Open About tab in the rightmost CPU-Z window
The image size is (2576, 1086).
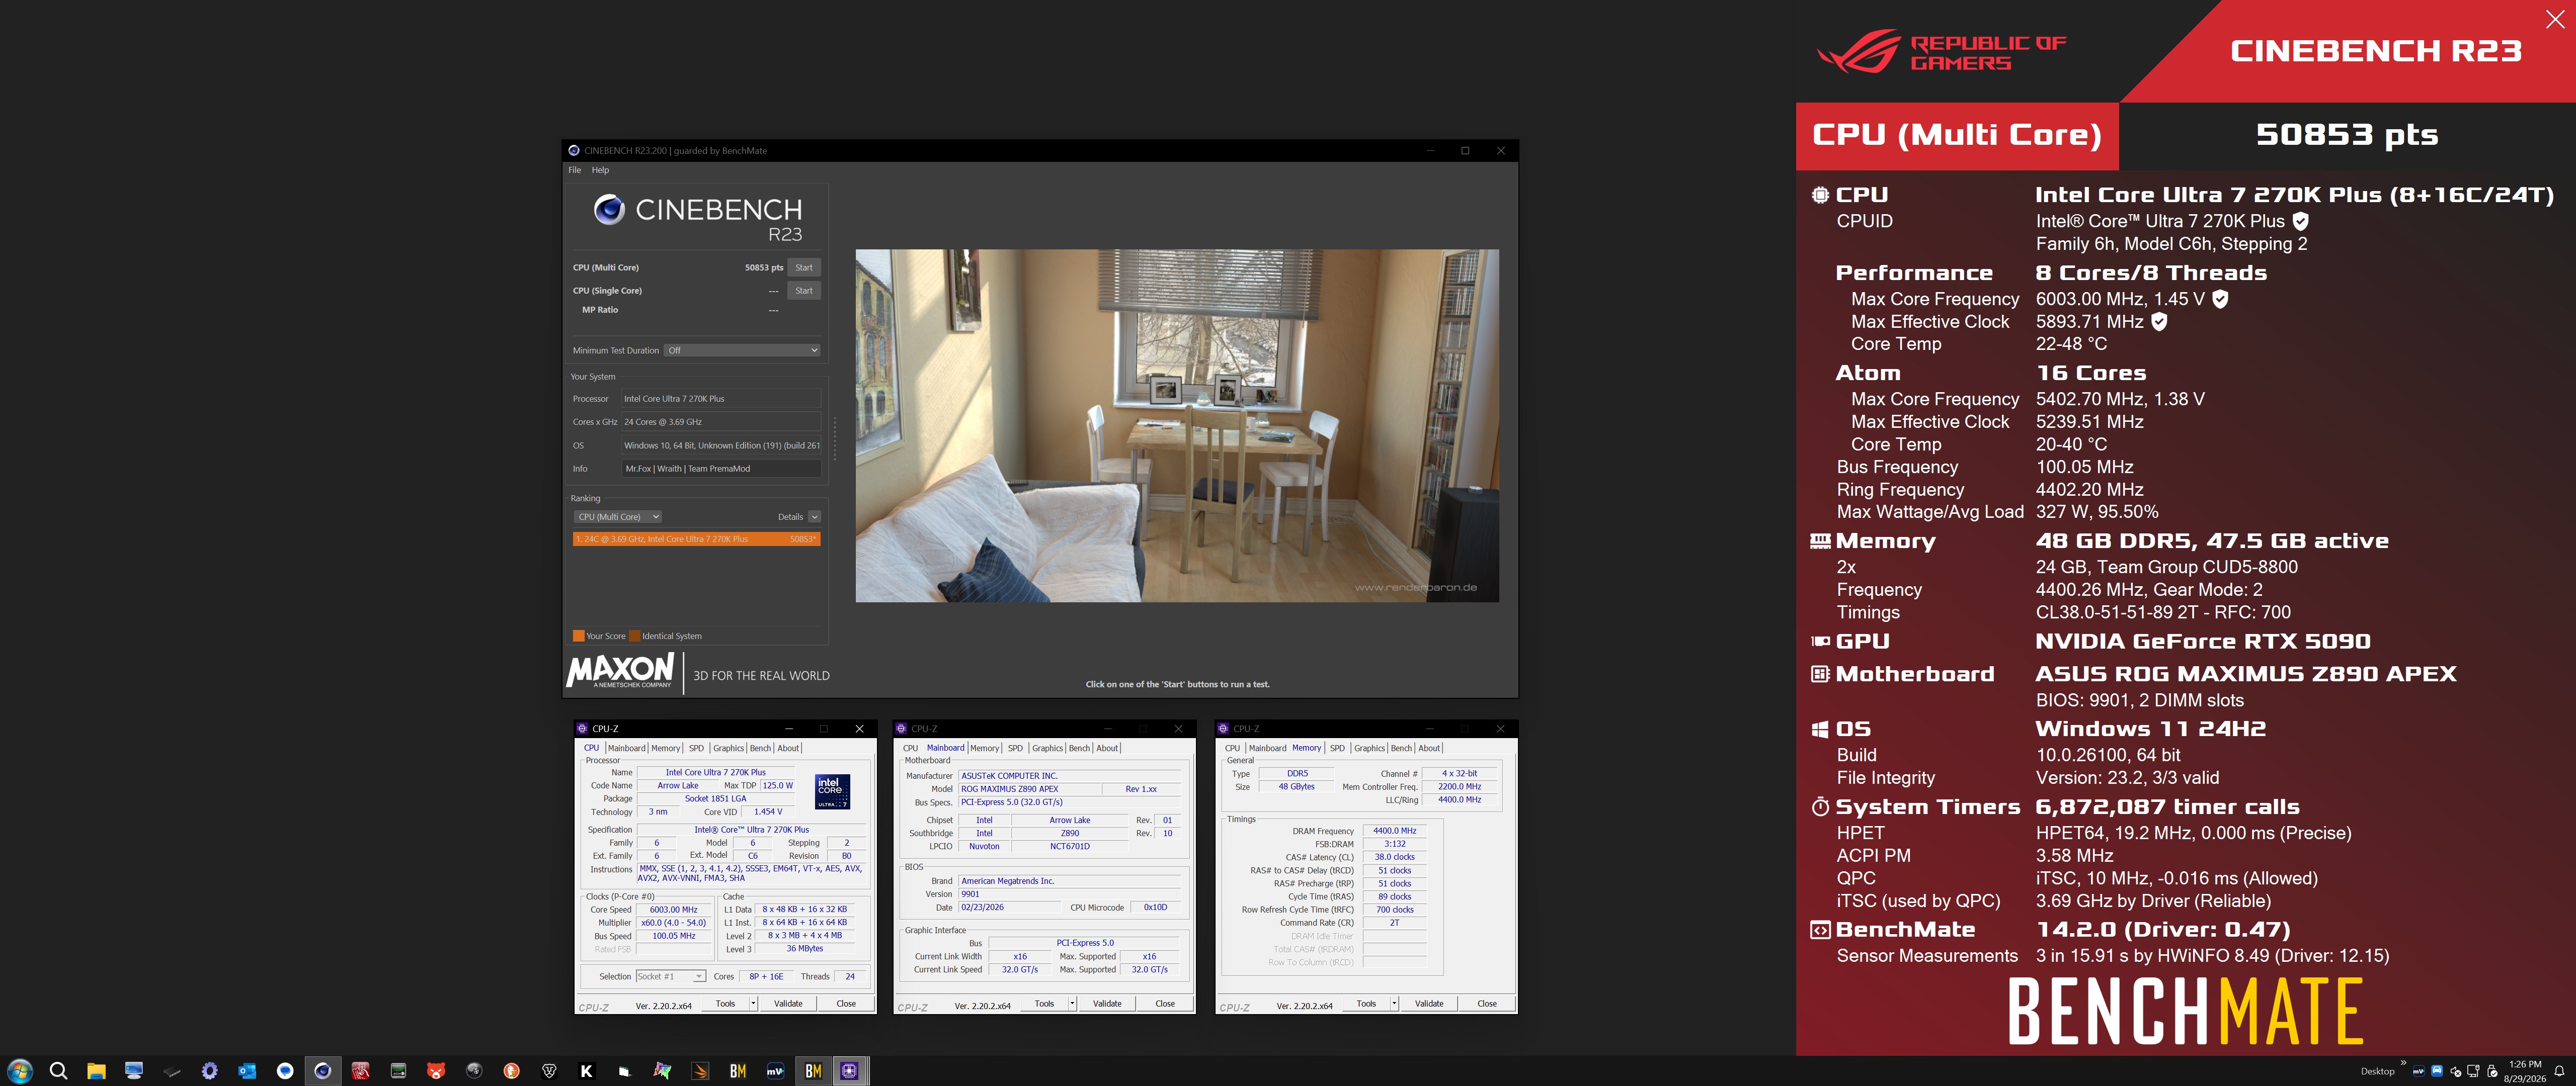[x=1429, y=748]
